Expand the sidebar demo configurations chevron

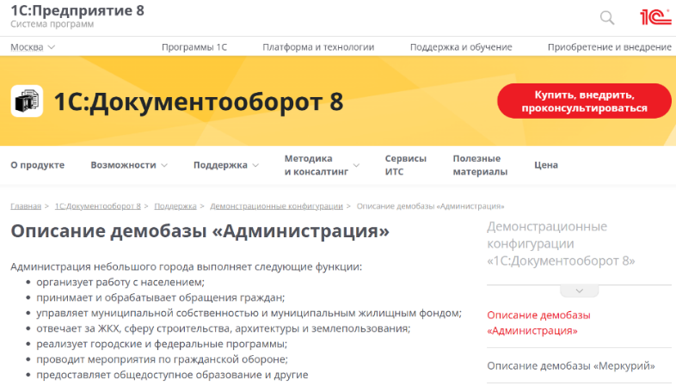(579, 291)
